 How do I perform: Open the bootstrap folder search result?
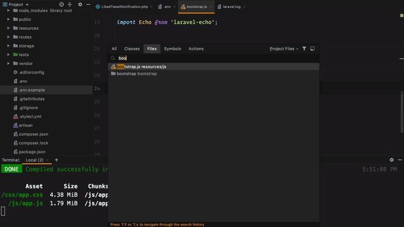tap(214, 74)
